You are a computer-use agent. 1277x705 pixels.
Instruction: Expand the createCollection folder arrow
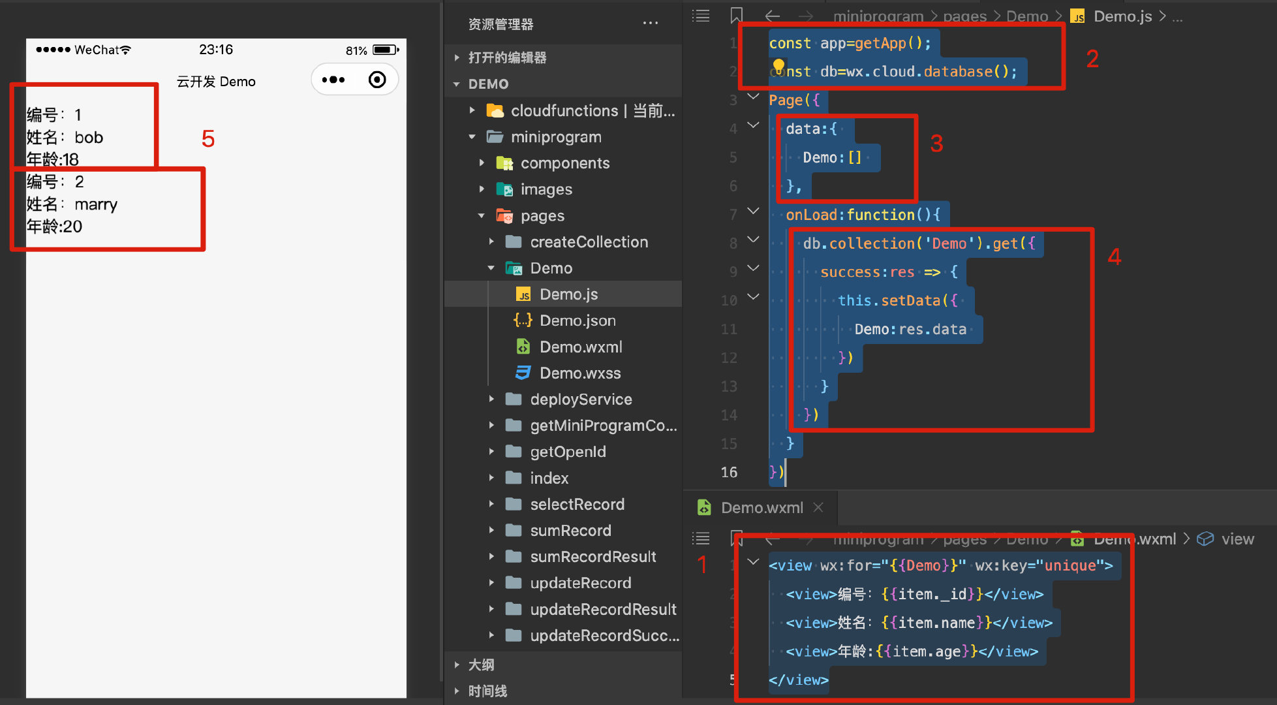491,242
